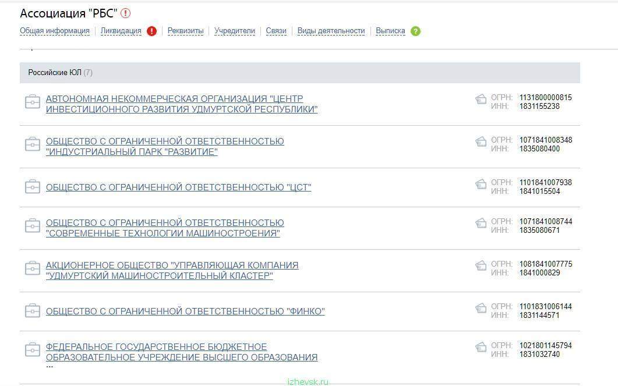
Task: Open link ООО Индустриальный парк "Развитие"
Action: point(165,147)
